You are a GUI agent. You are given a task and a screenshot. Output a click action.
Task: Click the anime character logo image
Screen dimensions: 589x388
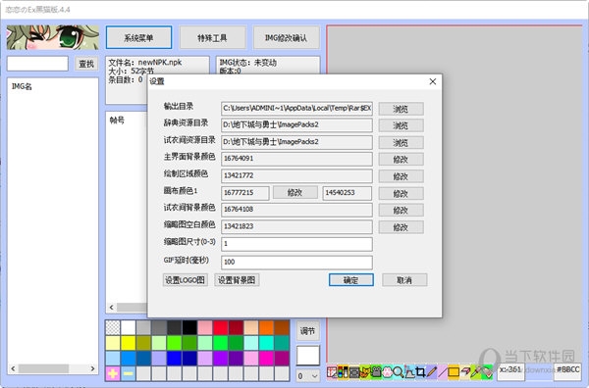(x=53, y=37)
